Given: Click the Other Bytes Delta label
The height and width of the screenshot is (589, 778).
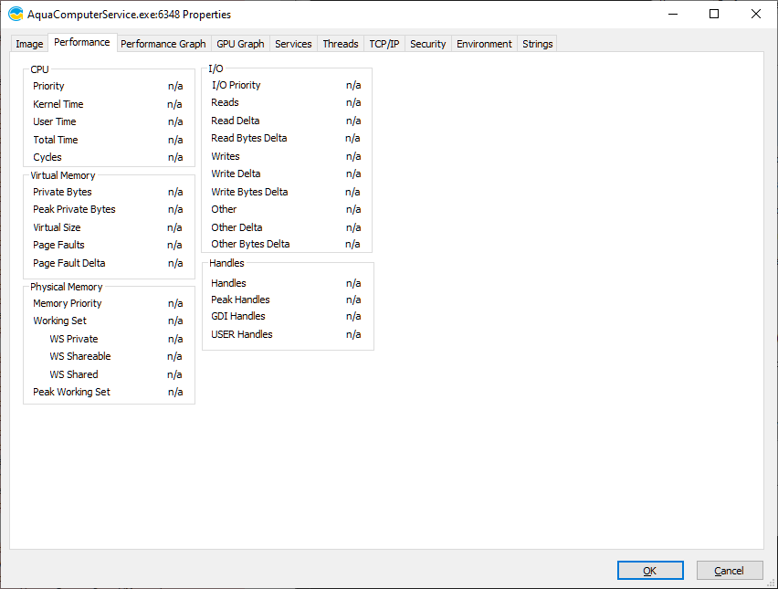Looking at the screenshot, I should point(250,244).
